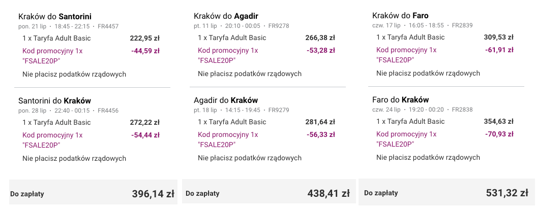Click the -70,93 zł promo discount
This screenshot has width=536, height=210.
(x=499, y=134)
